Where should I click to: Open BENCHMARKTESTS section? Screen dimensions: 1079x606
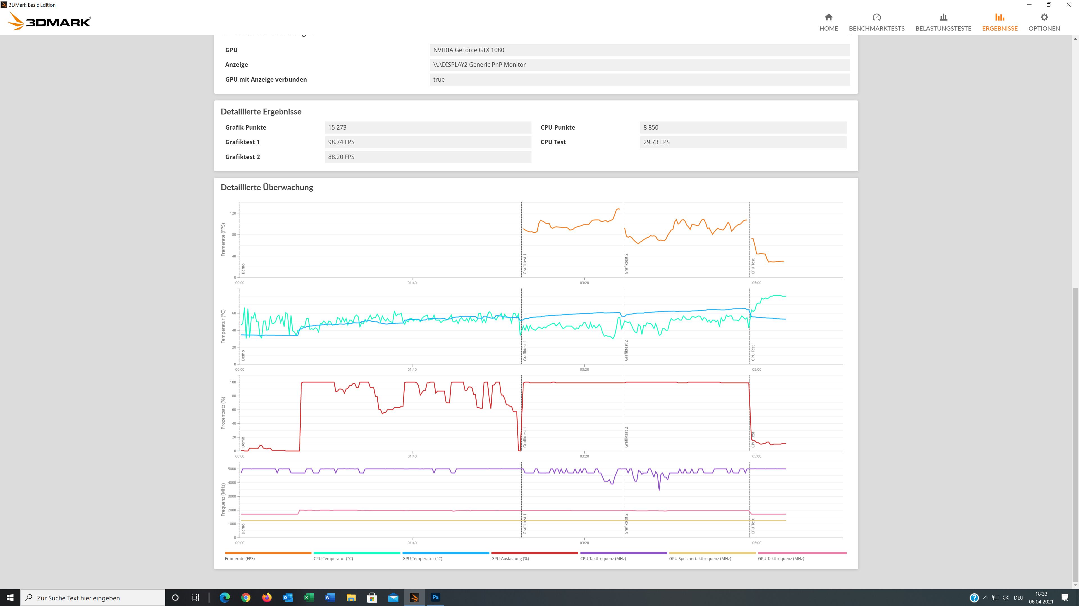point(876,22)
